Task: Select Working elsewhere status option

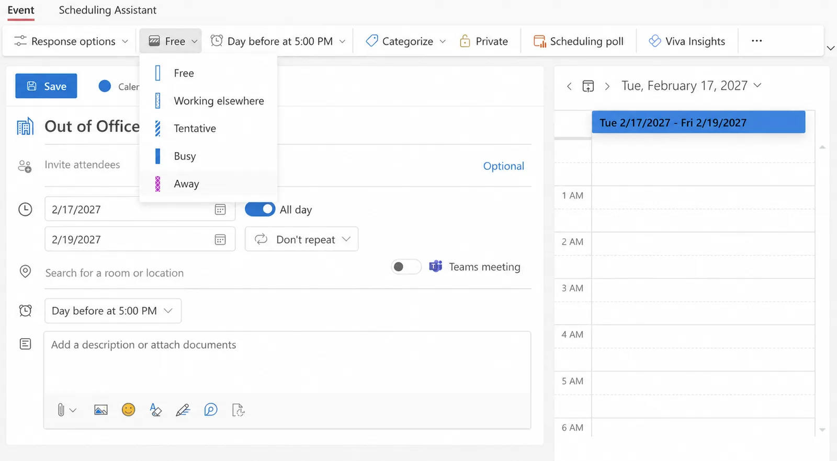Action: point(208,101)
